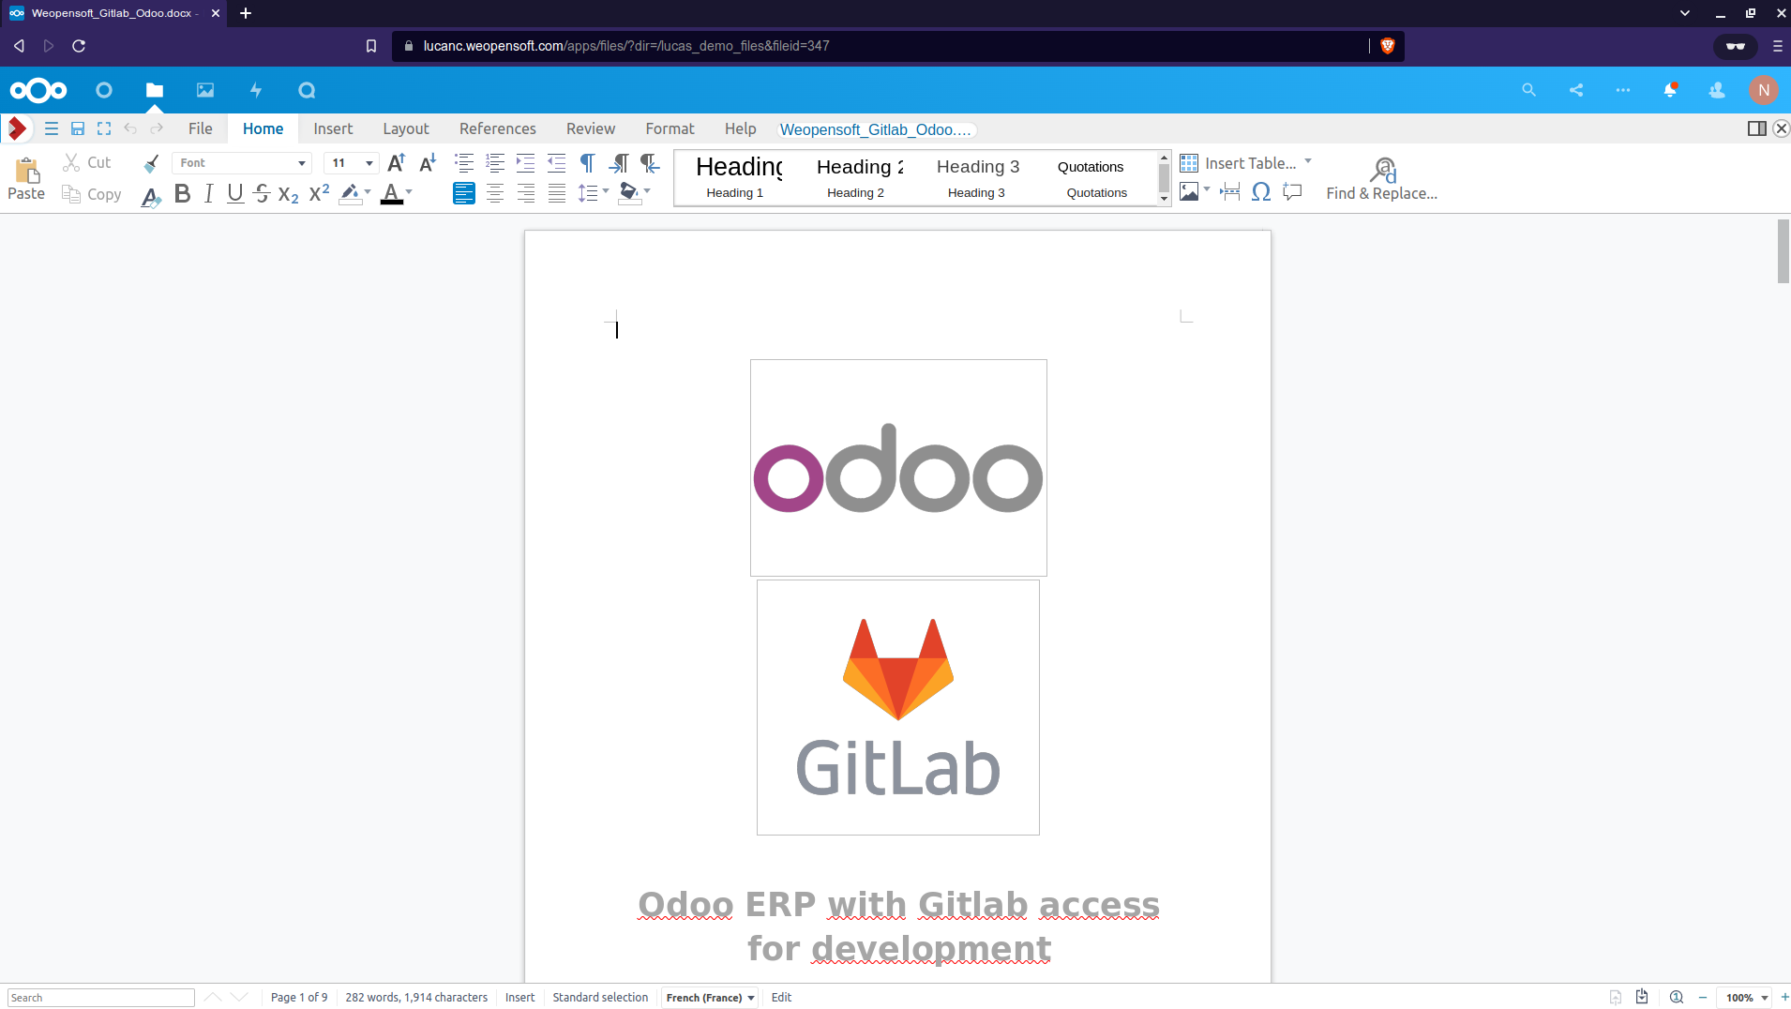Open the Font name combo box
1791x1009 pixels.
(x=241, y=163)
